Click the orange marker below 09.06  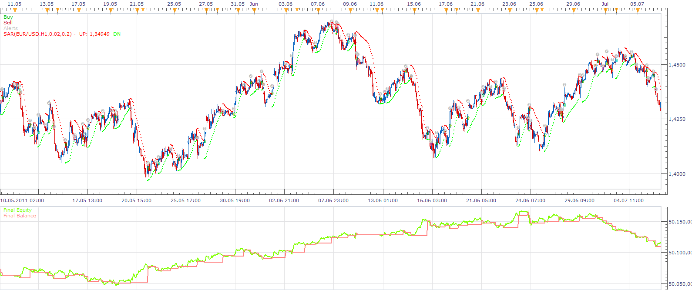(x=350, y=10)
